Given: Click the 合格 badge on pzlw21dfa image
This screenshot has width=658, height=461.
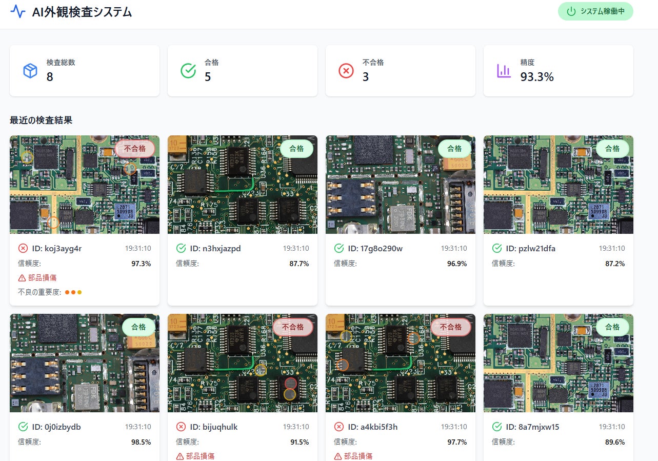Looking at the screenshot, I should pos(612,149).
